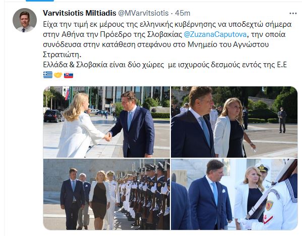Image resolution: width=302 pixels, height=236 pixels.
Task: Open bottom-right photo with sailor holding rifle
Action: click(234, 195)
